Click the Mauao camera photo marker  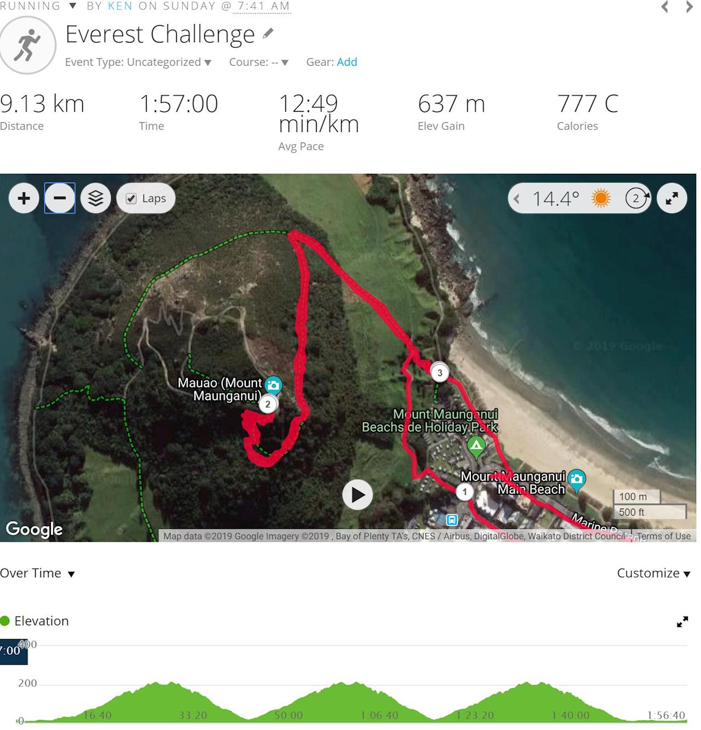point(273,385)
